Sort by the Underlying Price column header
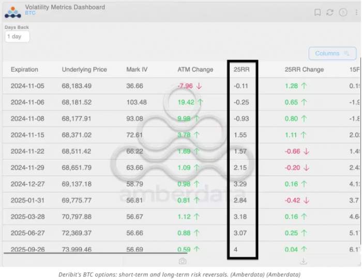This screenshot has height=279, width=362. (x=84, y=70)
